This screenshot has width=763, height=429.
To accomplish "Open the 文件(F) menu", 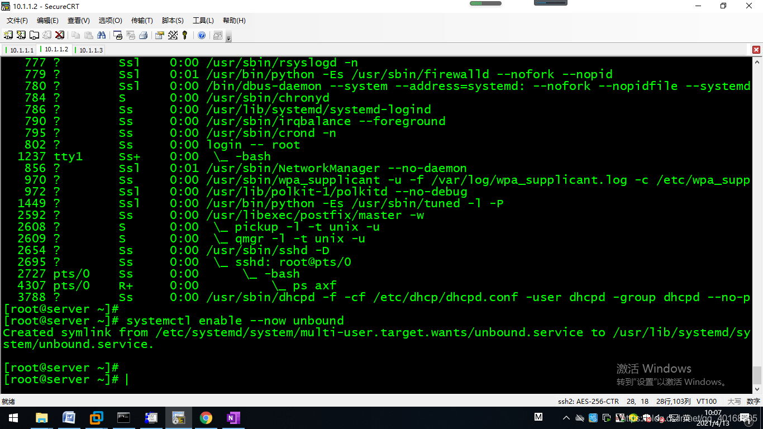I will coord(17,21).
